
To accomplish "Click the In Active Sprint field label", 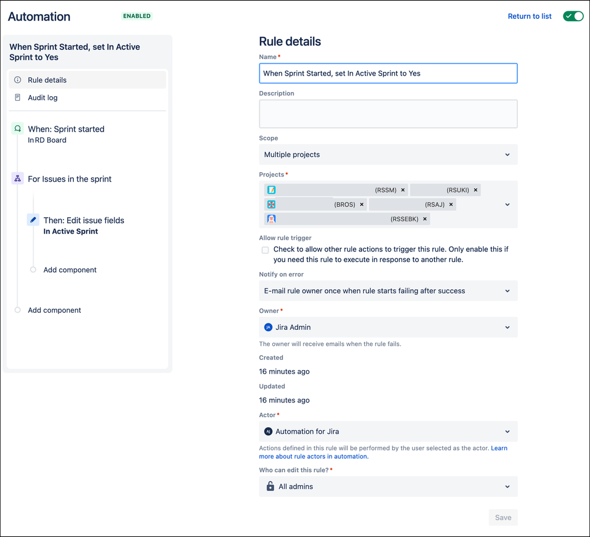I will click(x=71, y=231).
